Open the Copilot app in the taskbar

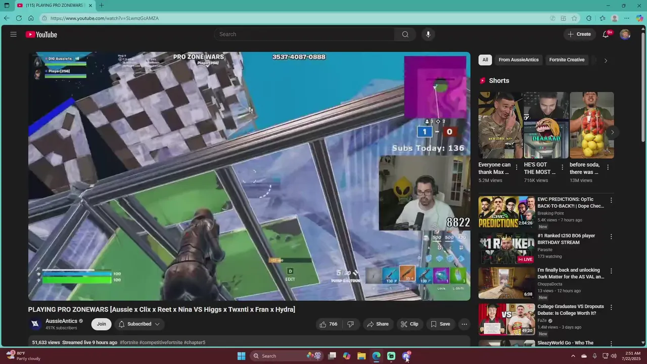[346, 356]
